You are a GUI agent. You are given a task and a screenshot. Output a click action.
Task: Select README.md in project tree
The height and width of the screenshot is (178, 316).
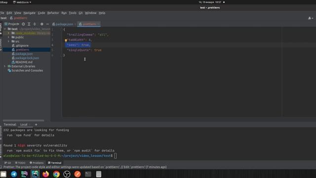click(x=22, y=62)
